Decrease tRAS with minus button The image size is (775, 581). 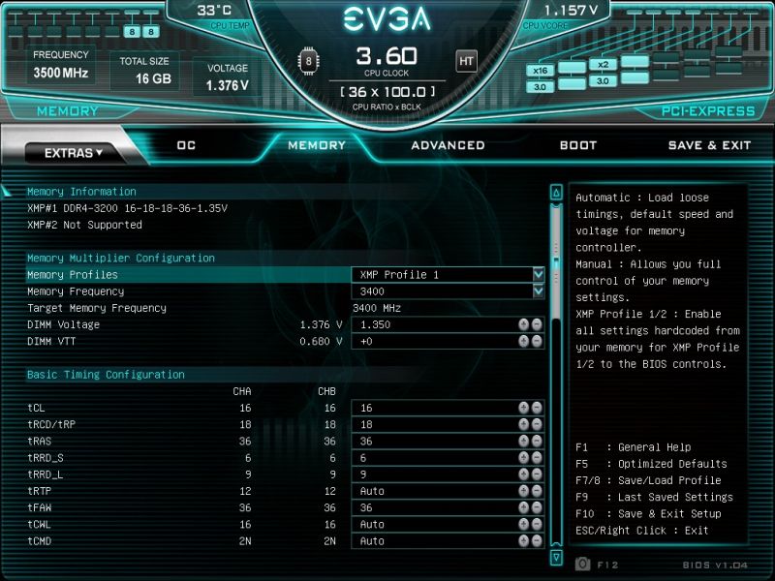coord(537,441)
